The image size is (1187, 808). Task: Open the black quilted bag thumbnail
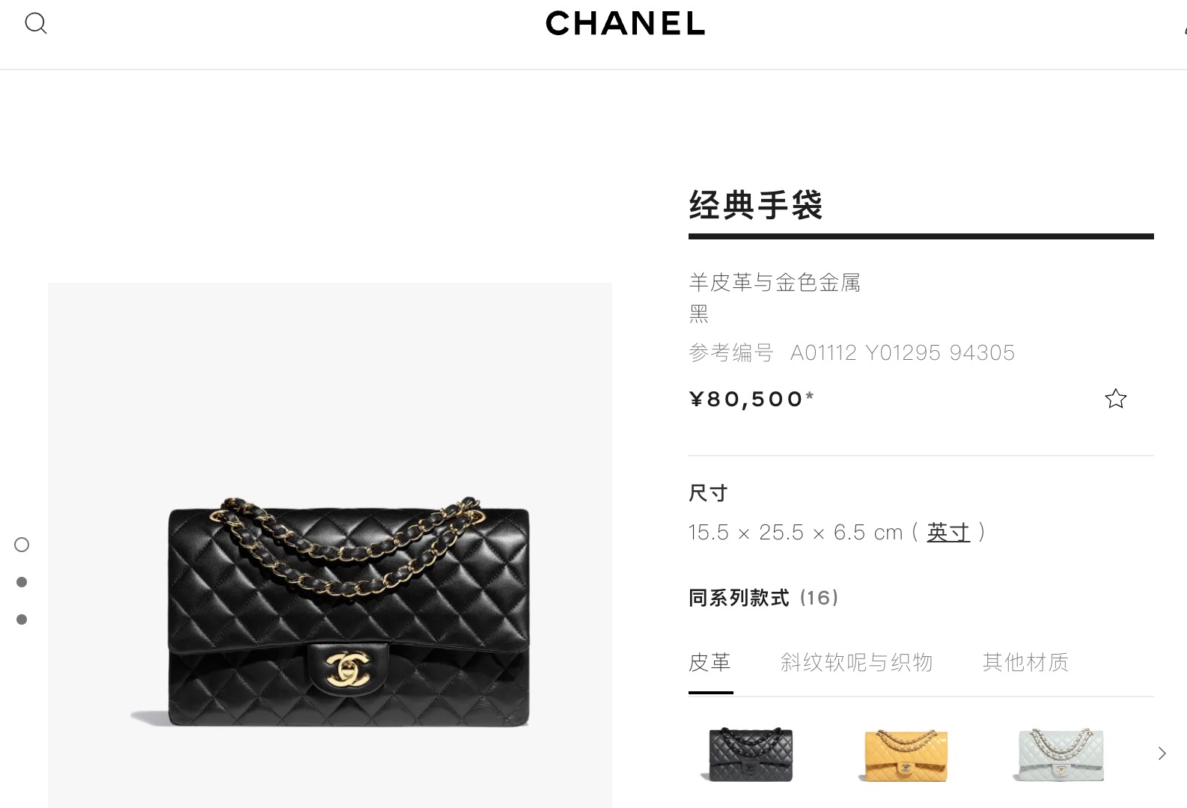coord(751,754)
